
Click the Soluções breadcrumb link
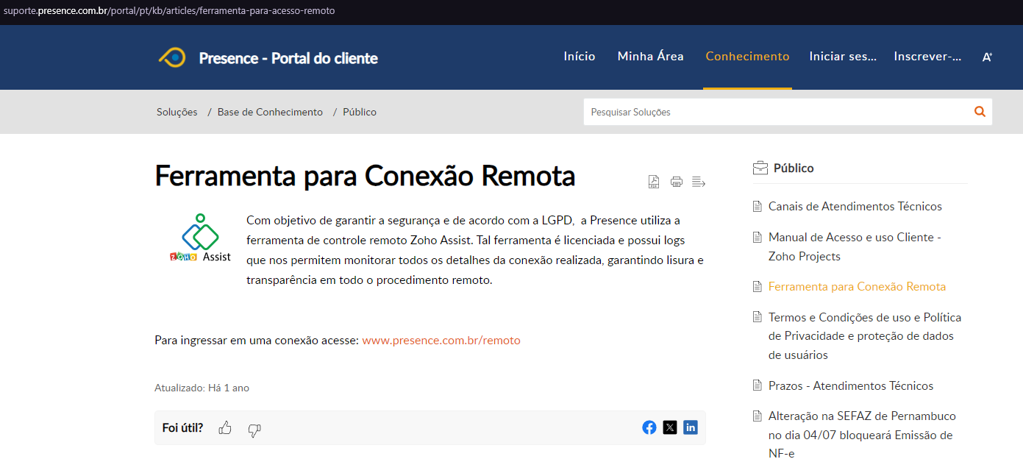pos(177,112)
